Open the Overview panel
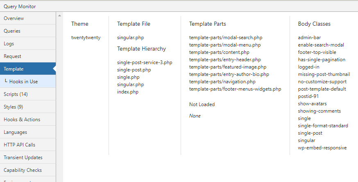This screenshot has width=358, height=182. coord(28,18)
